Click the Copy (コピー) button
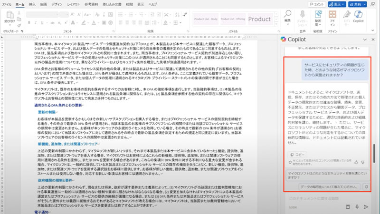Image resolution: width=380 pixels, height=214 pixels. click(x=298, y=155)
